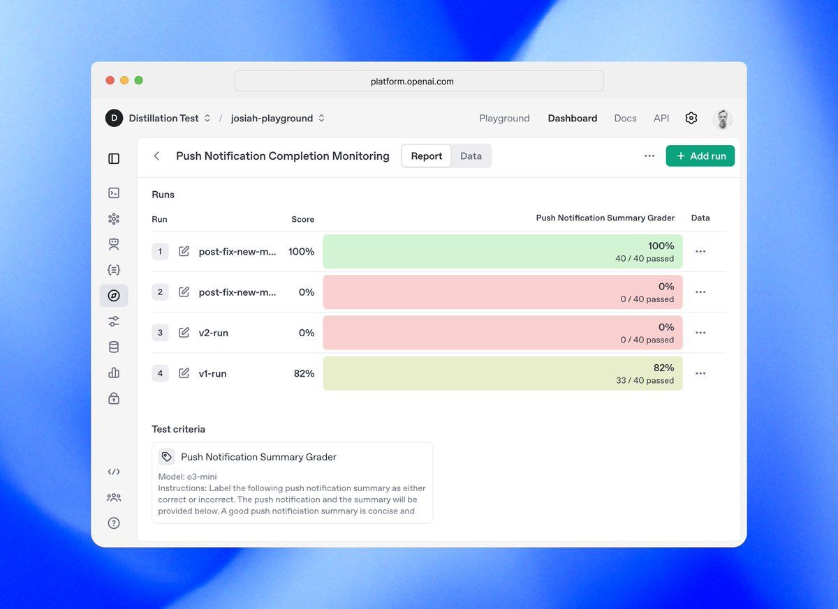Open the more options menu for v2-run
Image resolution: width=838 pixels, height=609 pixels.
click(700, 333)
